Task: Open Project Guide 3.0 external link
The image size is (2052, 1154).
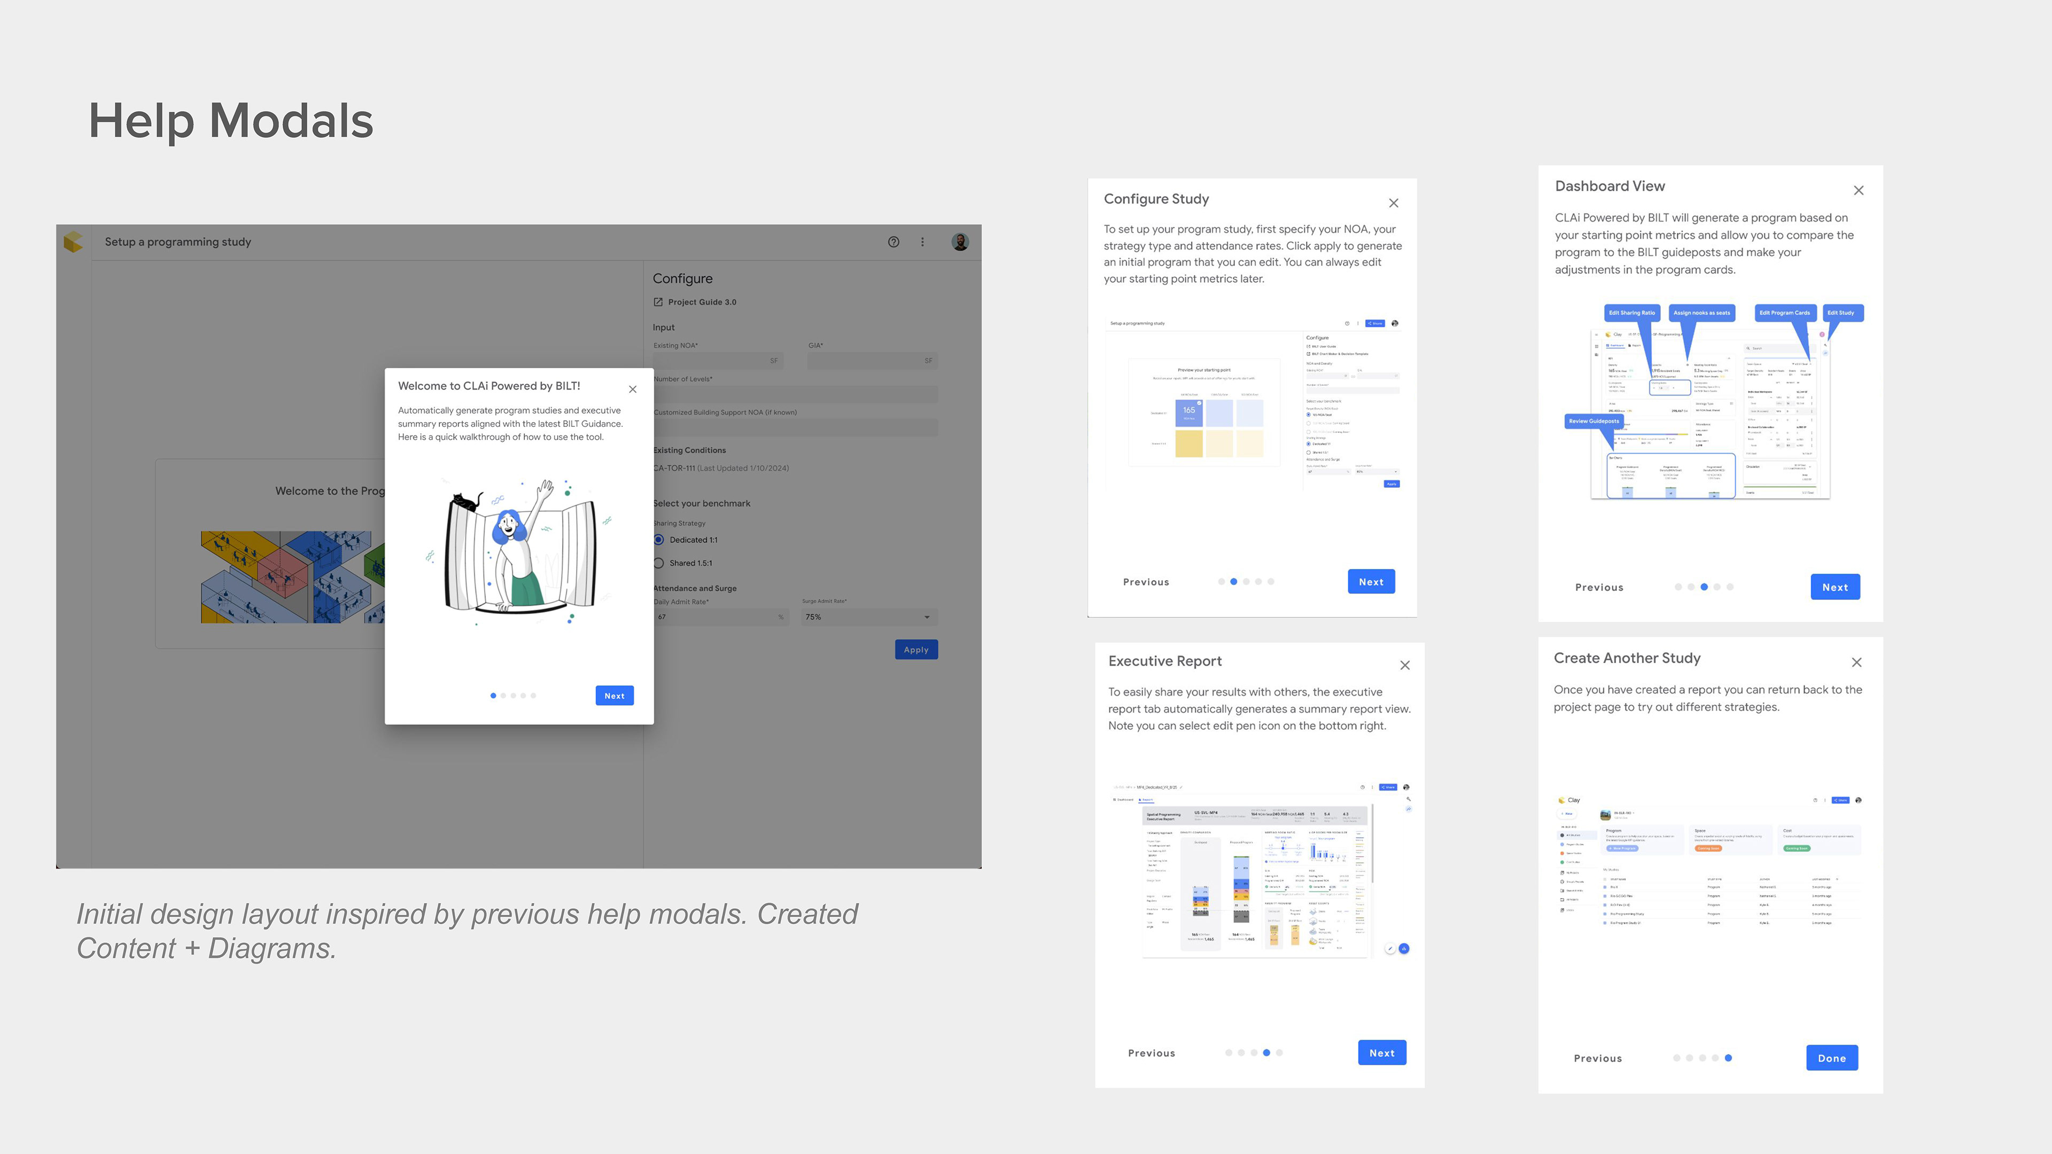Action: tap(701, 302)
